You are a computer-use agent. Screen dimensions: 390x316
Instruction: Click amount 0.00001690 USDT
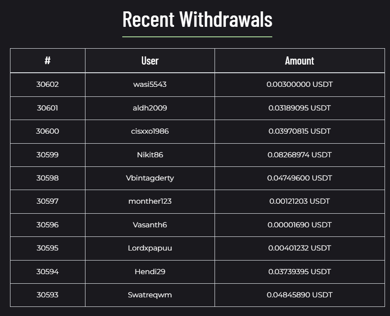(300, 225)
